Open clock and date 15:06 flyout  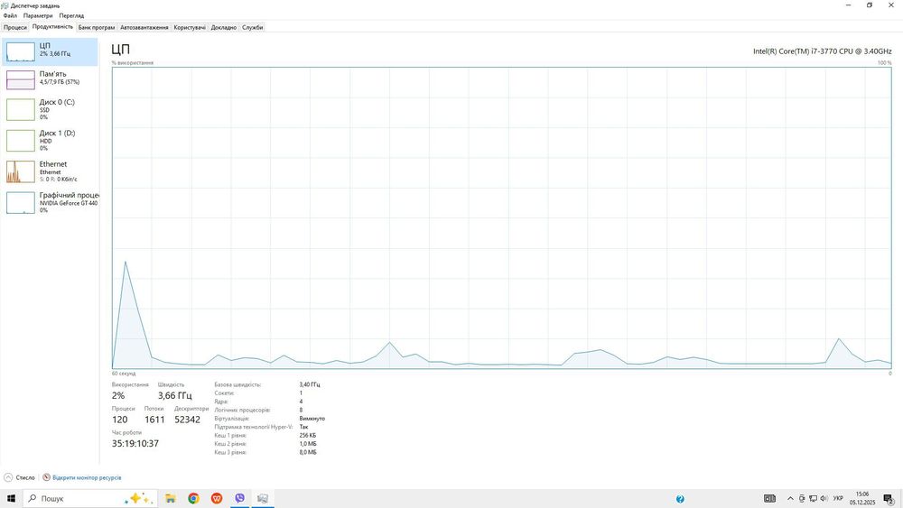pyautogui.click(x=862, y=498)
